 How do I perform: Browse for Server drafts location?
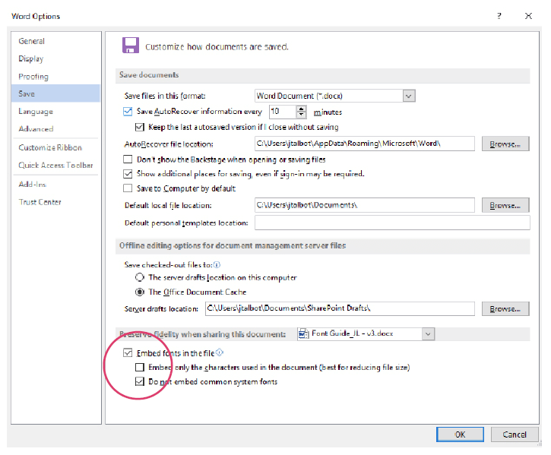(505, 309)
